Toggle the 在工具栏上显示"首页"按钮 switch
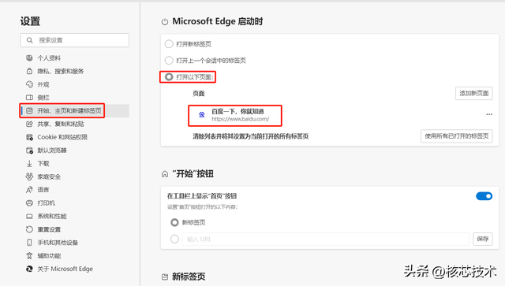 tap(484, 196)
